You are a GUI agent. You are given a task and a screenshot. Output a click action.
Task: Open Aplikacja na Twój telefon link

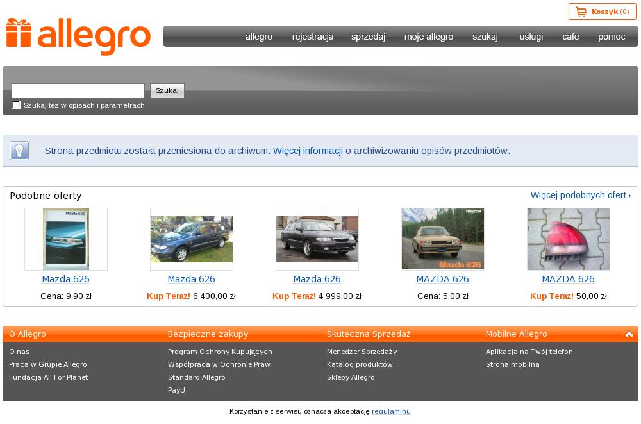pos(529,352)
